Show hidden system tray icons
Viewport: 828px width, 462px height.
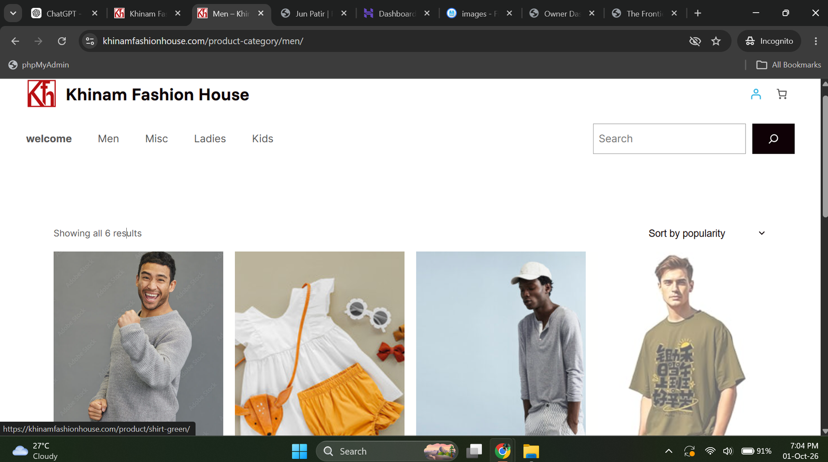(669, 451)
